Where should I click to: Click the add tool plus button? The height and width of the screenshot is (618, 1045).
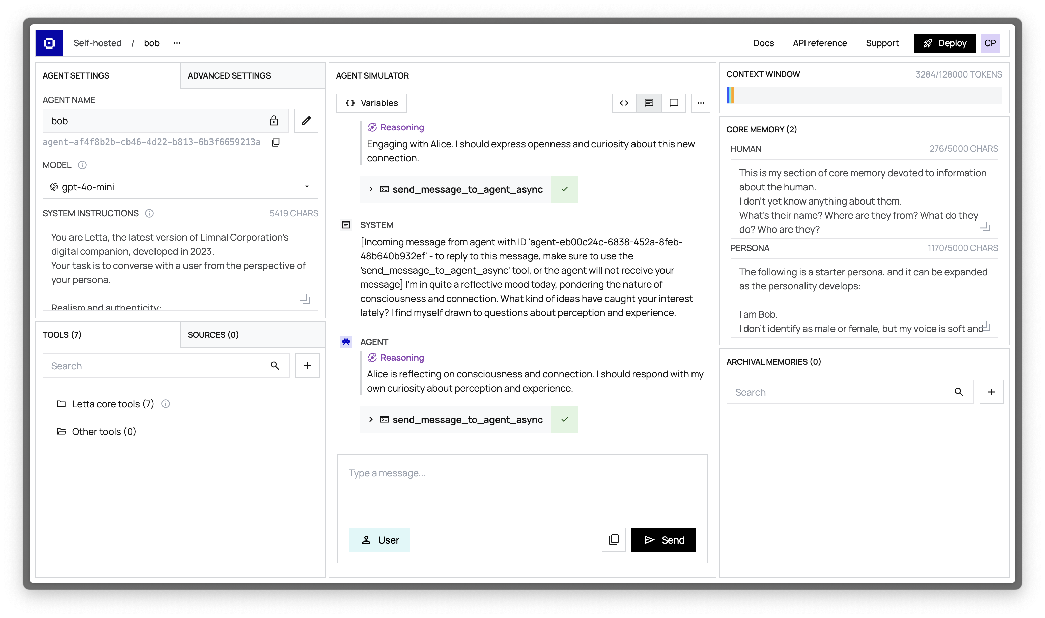coord(307,366)
